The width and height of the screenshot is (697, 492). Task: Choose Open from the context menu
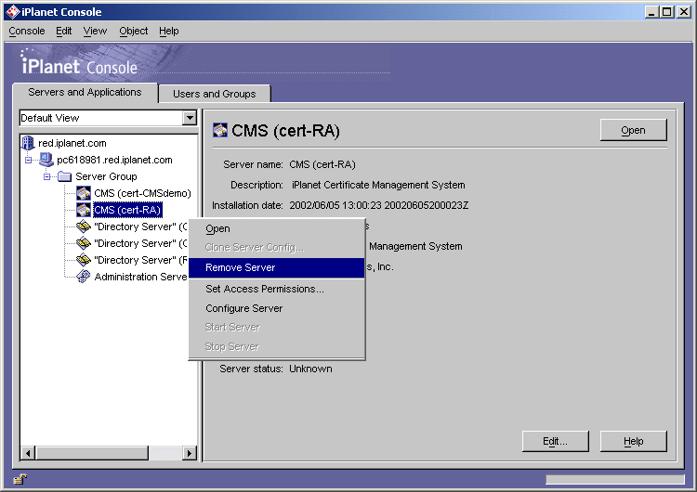(x=277, y=228)
